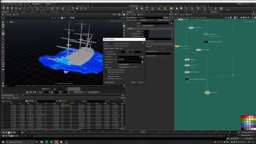Switch to the Size tab in flipbook dialog
The height and width of the screenshot is (144, 256).
[x=122, y=49]
